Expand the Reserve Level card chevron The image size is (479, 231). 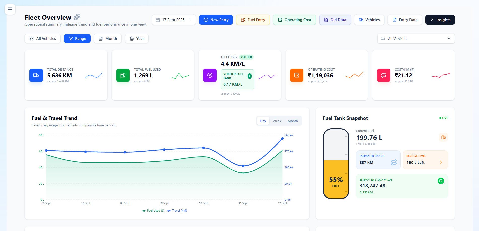pyautogui.click(x=441, y=163)
